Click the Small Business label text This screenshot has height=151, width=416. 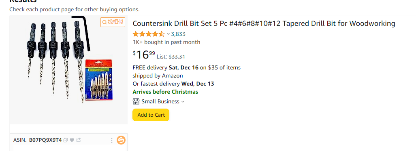(x=160, y=102)
